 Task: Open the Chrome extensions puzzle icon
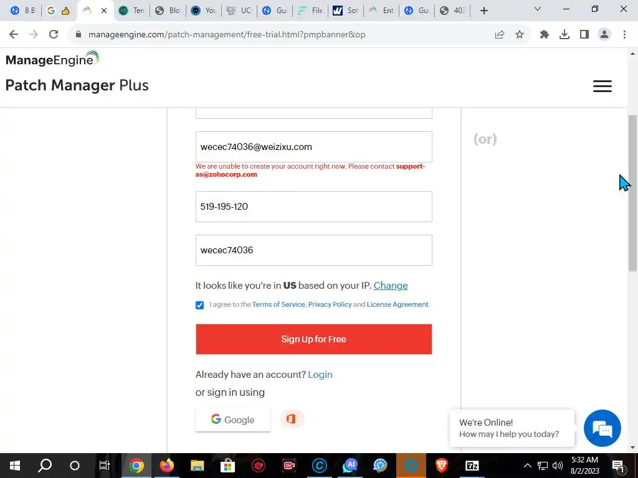point(545,35)
